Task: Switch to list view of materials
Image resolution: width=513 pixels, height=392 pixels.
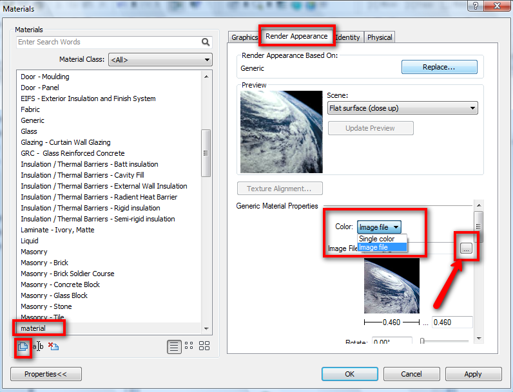Action: click(174, 346)
